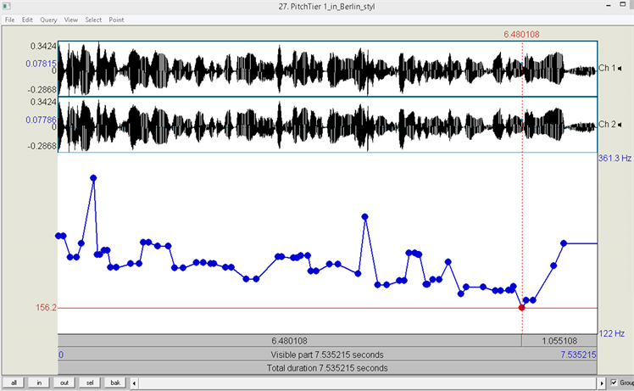Viewport: 634px width, 391px height.
Task: Expand the Point menu
Action: (x=116, y=20)
